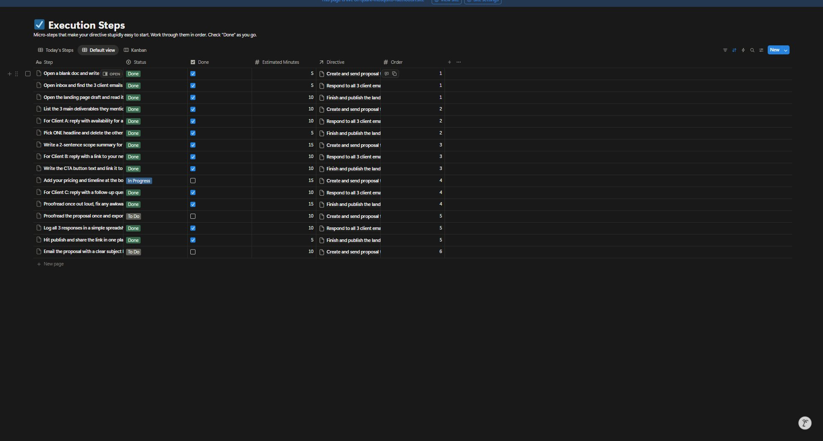The image size is (823, 441).
Task: Select the first row using its selection checkbox
Action: click(x=28, y=74)
